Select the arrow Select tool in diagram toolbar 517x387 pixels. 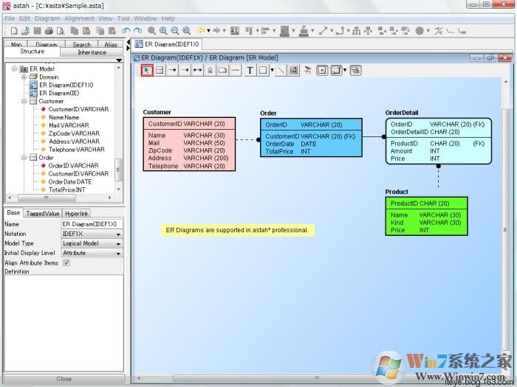(x=147, y=70)
